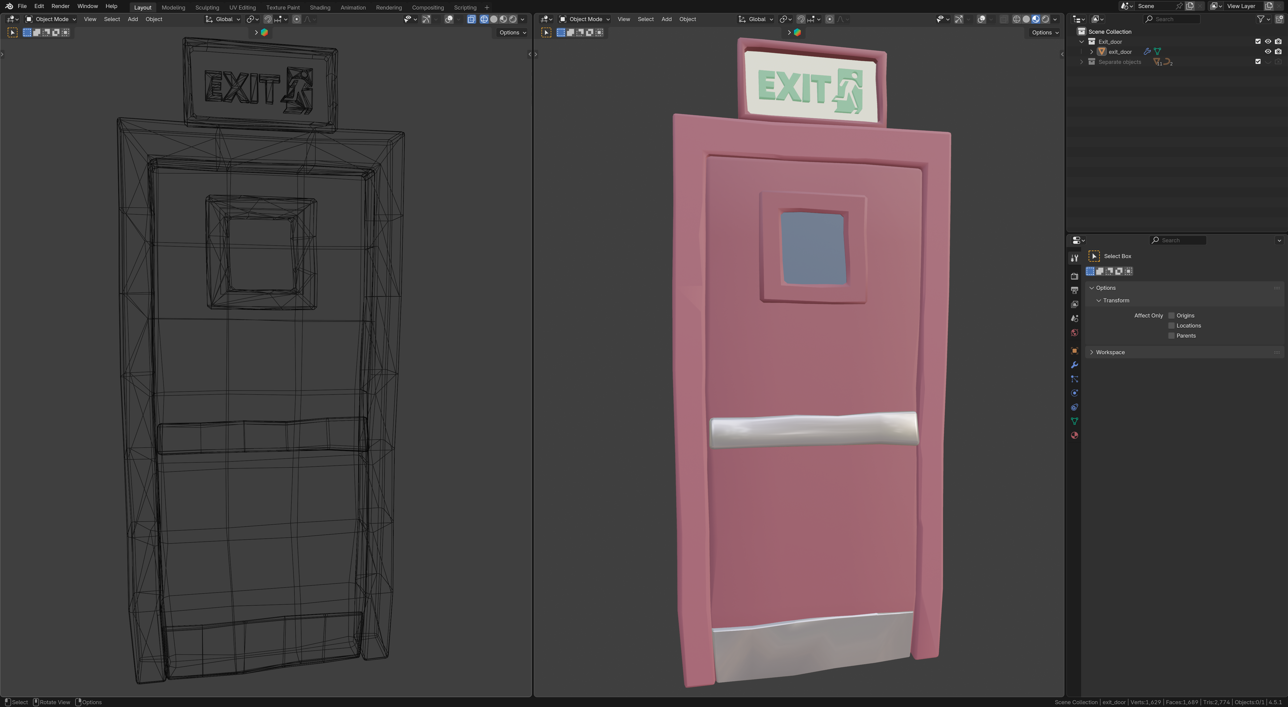The height and width of the screenshot is (707, 1288).
Task: Click mesh data icon on exit_door row
Action: click(1157, 52)
